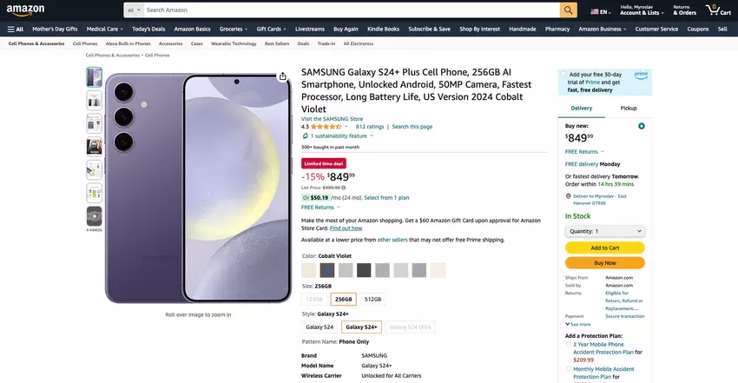Expand the search category All dropdown

pos(134,10)
